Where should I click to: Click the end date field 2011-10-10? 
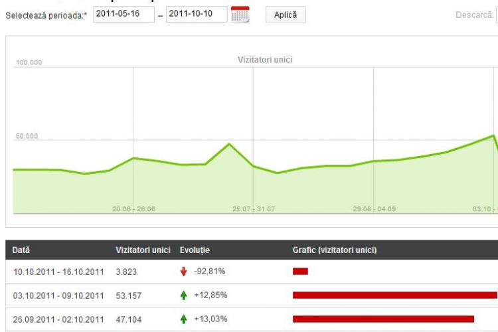point(197,15)
